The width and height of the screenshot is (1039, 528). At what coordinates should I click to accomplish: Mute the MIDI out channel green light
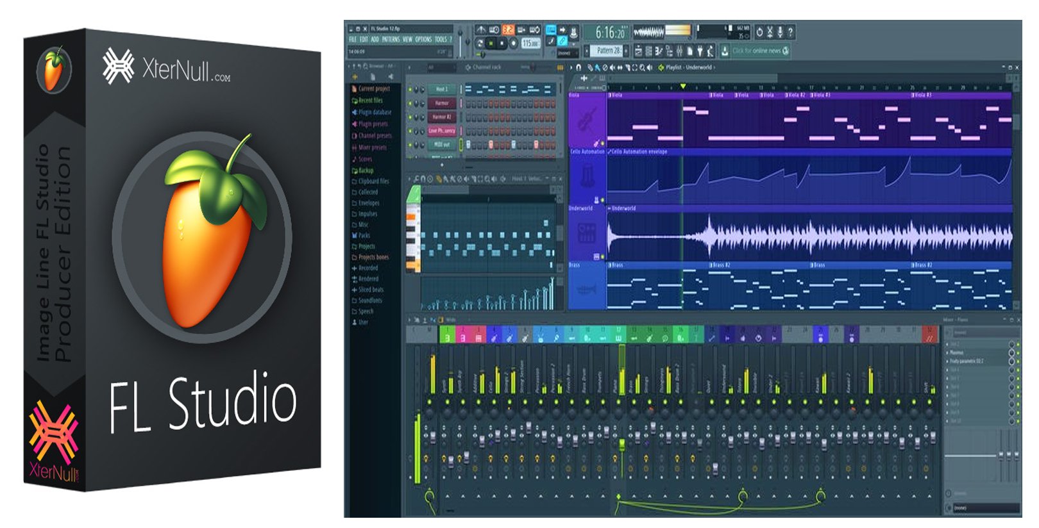(410, 145)
